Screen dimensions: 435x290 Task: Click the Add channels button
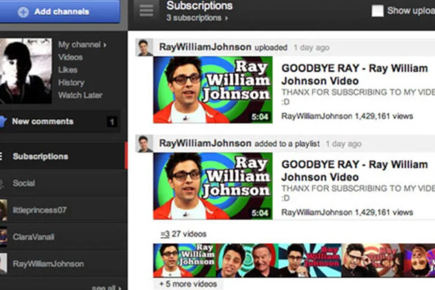(x=60, y=12)
